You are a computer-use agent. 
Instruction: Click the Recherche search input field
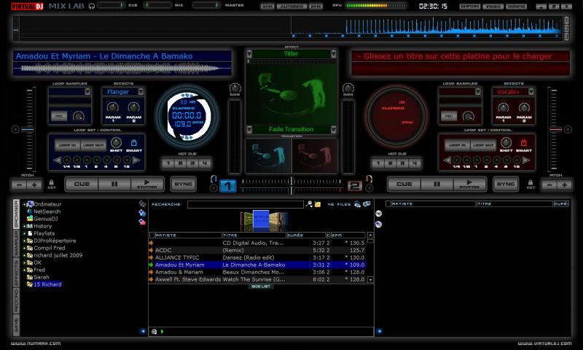point(245,205)
